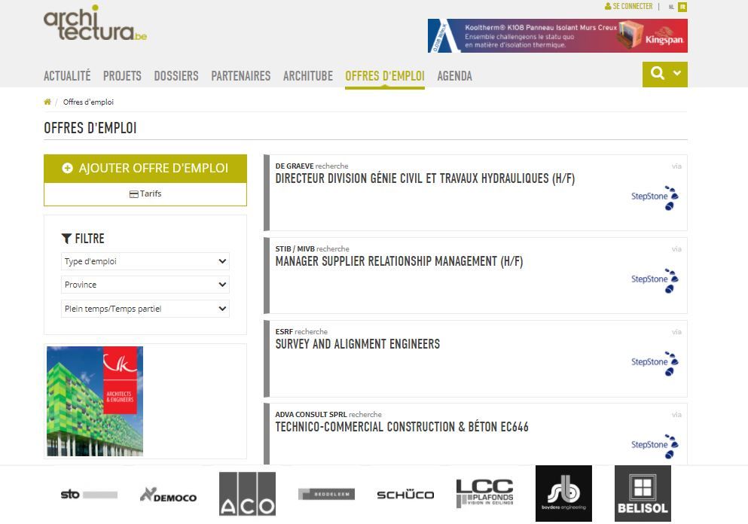
Task: Switch language to NL
Action: [671, 7]
